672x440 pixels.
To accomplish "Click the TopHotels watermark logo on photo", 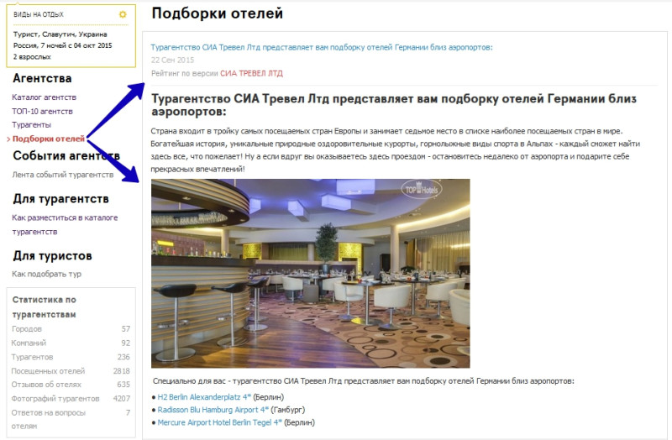I will tap(422, 189).
